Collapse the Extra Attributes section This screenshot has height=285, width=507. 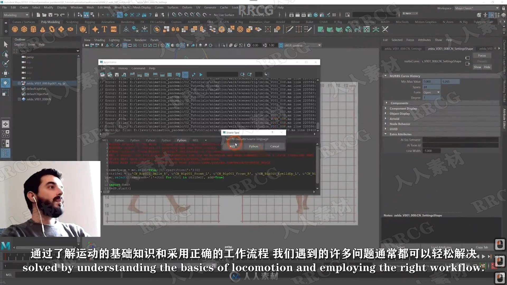[x=386, y=134]
